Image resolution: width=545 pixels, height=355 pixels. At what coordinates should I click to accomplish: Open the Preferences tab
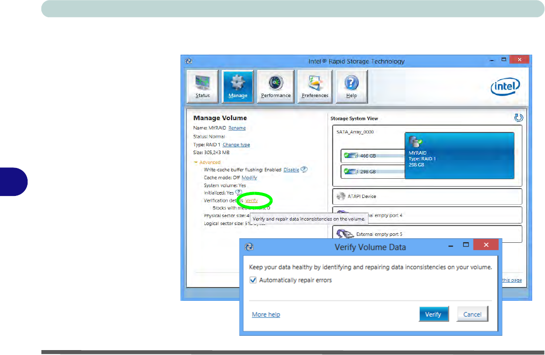[315, 87]
